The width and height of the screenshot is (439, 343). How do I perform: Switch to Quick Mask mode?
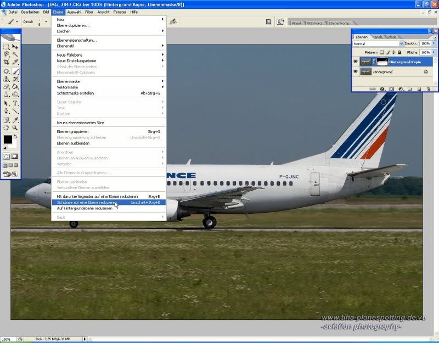(15, 157)
